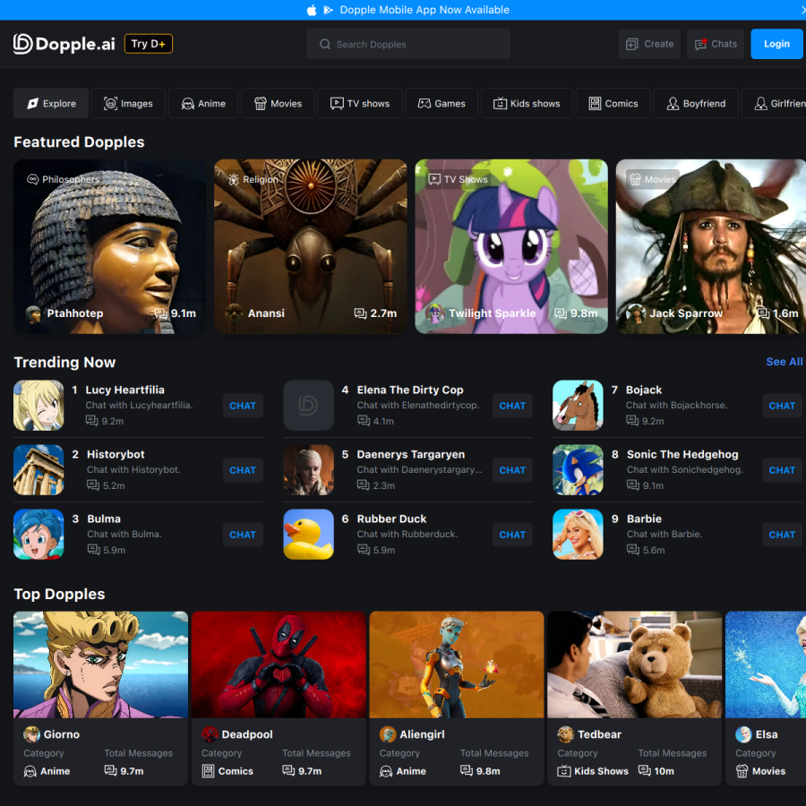
Task: Open the Kids shows tab
Action: (x=527, y=103)
